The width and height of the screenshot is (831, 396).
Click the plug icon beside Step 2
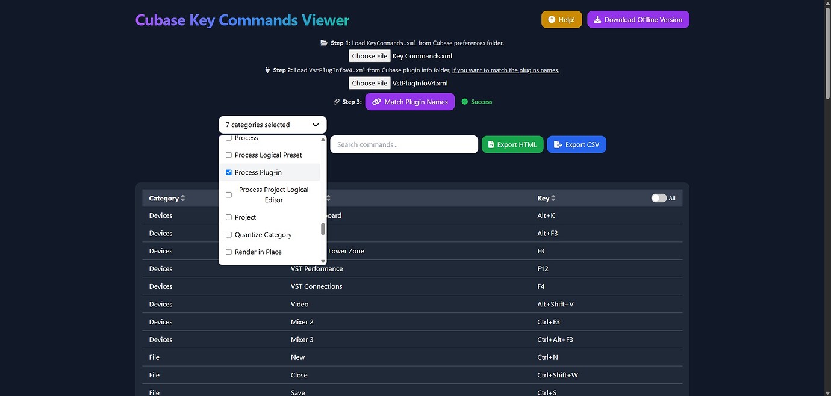click(x=267, y=70)
